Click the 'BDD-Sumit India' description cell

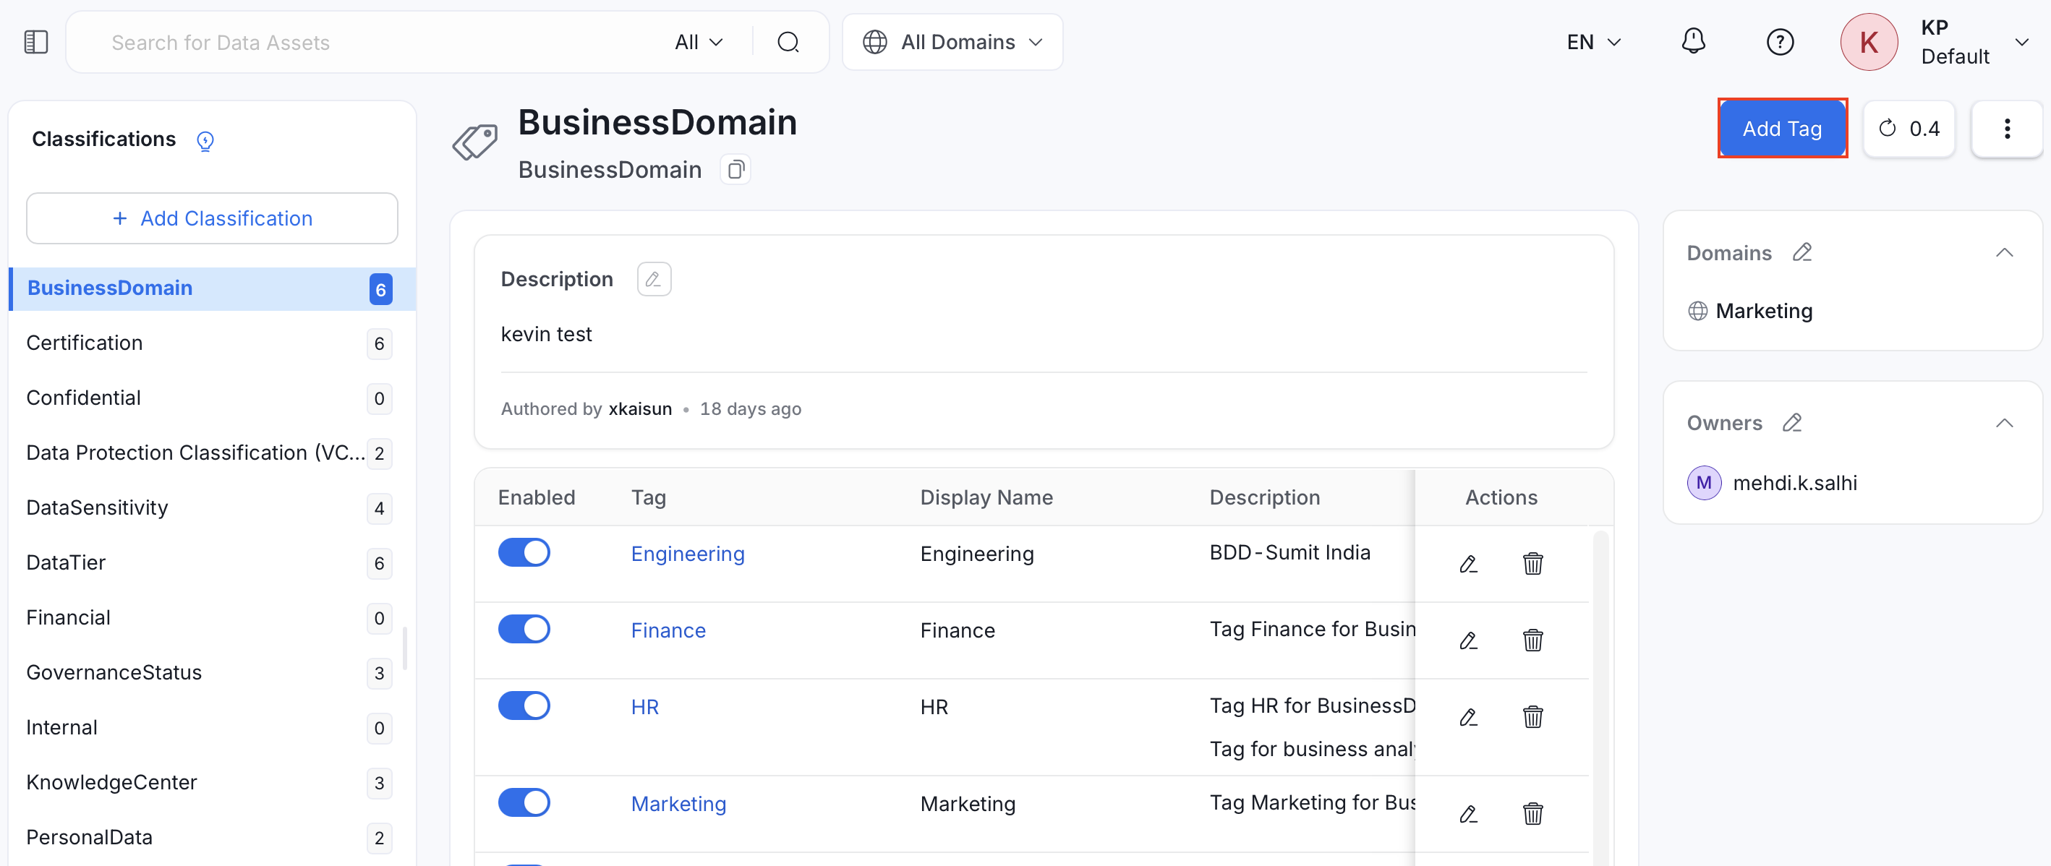tap(1290, 552)
